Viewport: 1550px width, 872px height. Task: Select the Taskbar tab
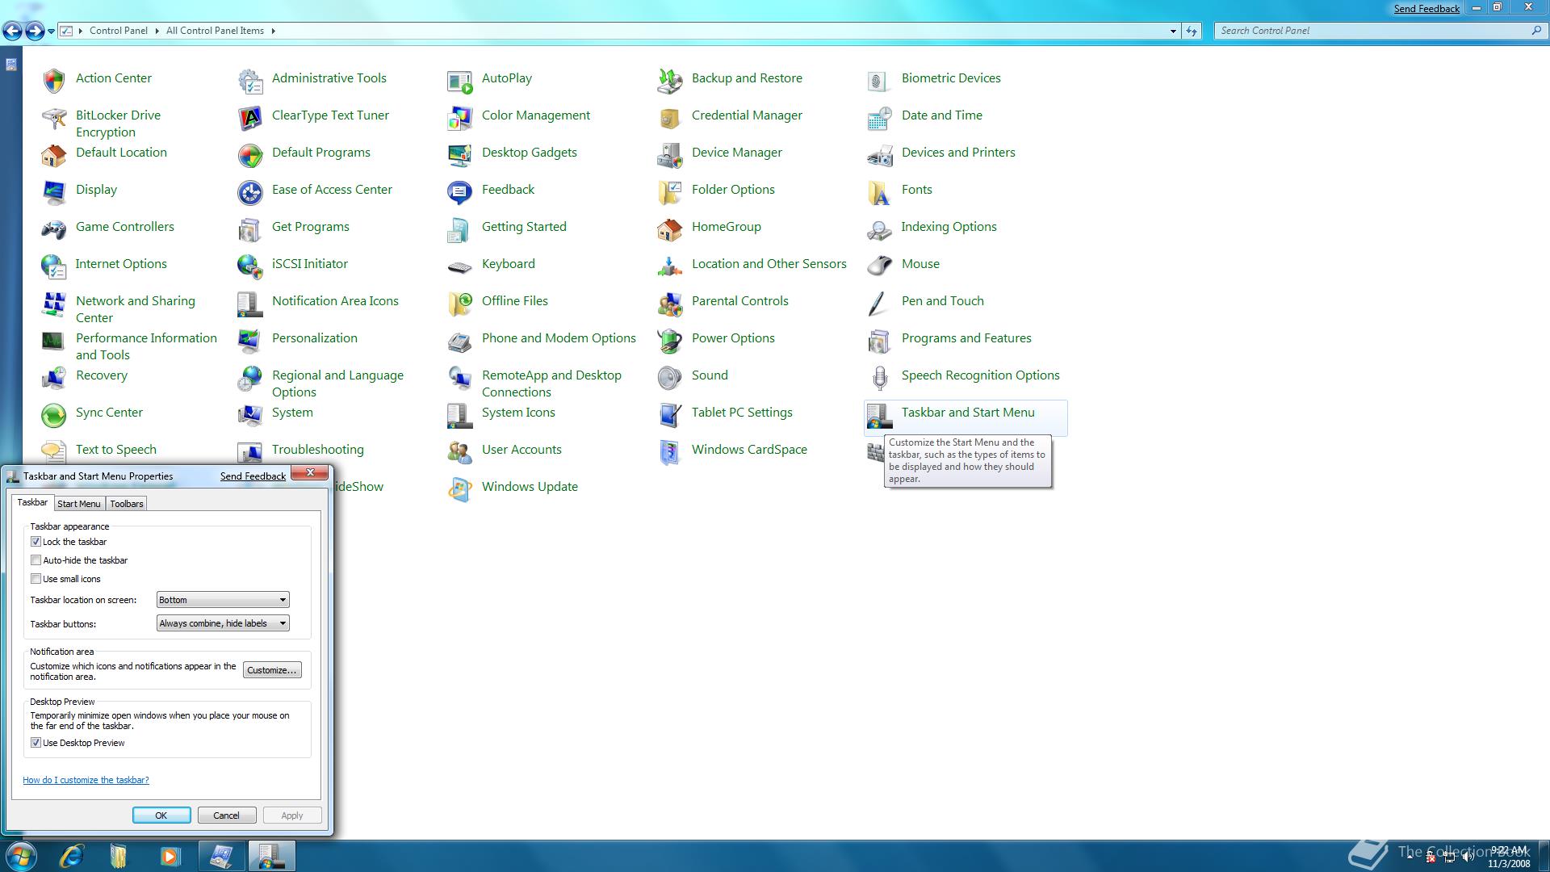point(33,502)
